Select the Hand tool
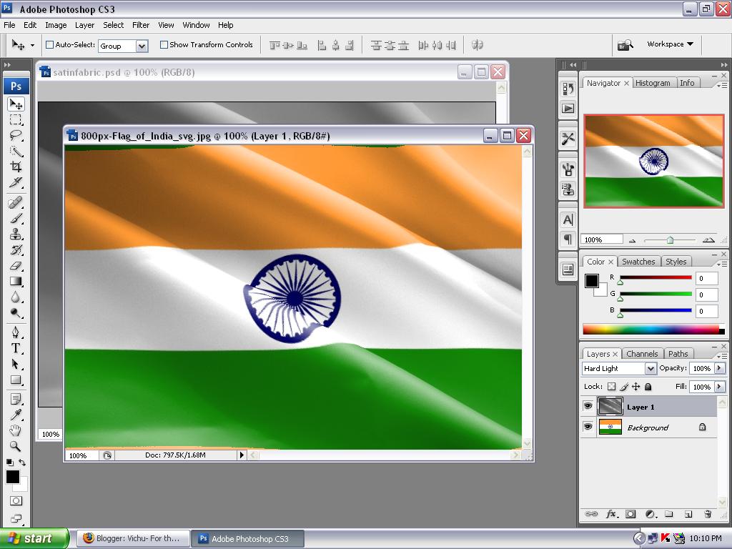Image resolution: width=732 pixels, height=549 pixels. 16,430
